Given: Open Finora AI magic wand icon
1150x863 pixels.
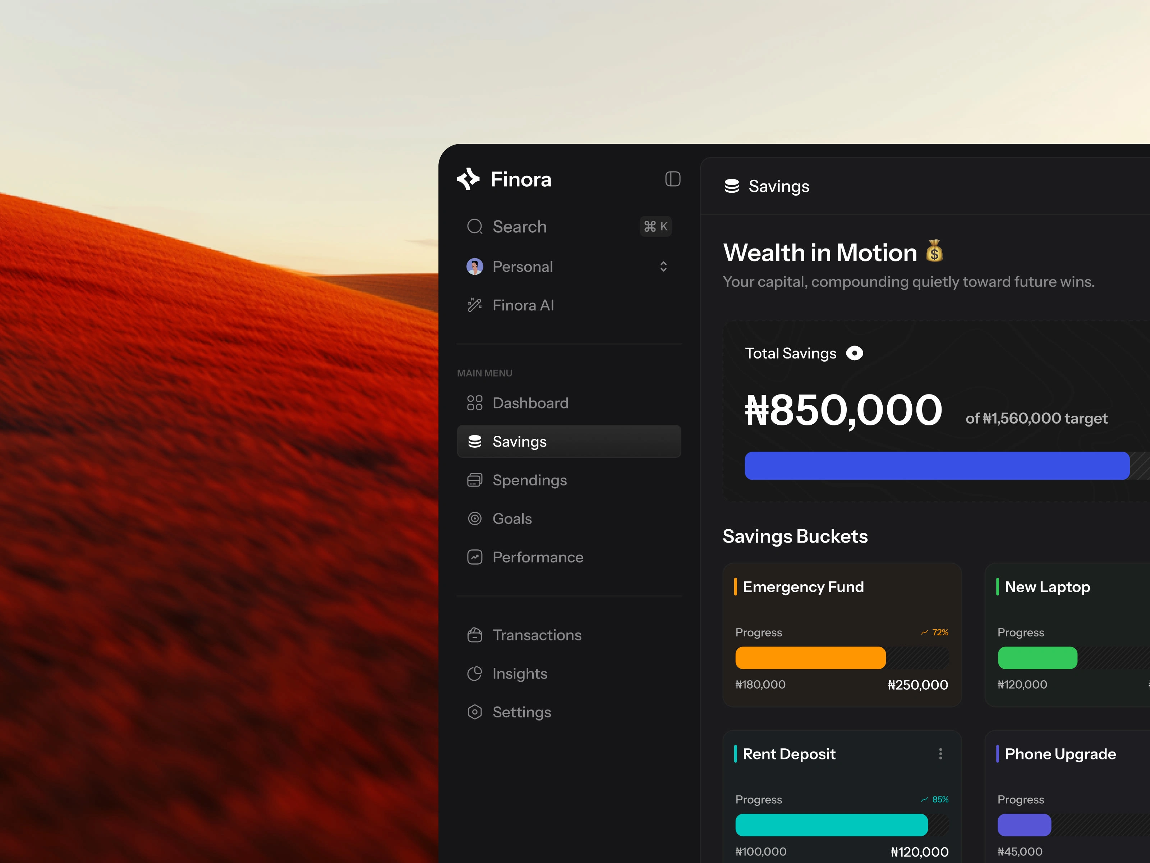Looking at the screenshot, I should 475,305.
